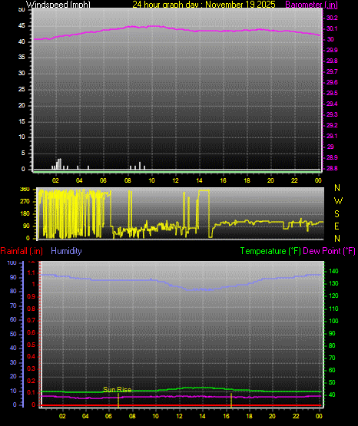
Task: Click the compass letter W
Action: tap(338, 201)
